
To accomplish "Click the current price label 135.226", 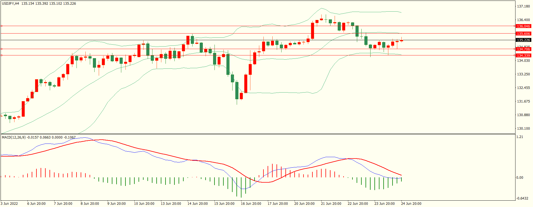I will (x=523, y=40).
